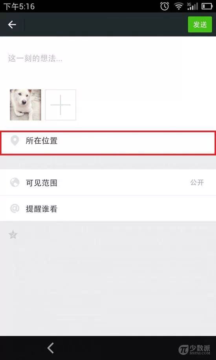Image resolution: width=216 pixels, height=360 pixels.
Task: Open the 可见范围 setting label
Action: click(x=42, y=183)
